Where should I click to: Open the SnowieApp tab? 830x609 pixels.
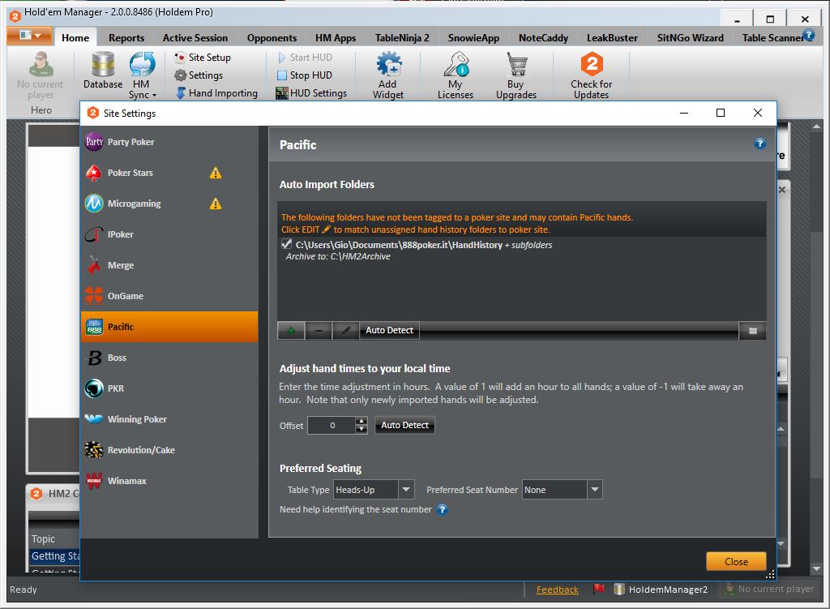pyautogui.click(x=473, y=37)
